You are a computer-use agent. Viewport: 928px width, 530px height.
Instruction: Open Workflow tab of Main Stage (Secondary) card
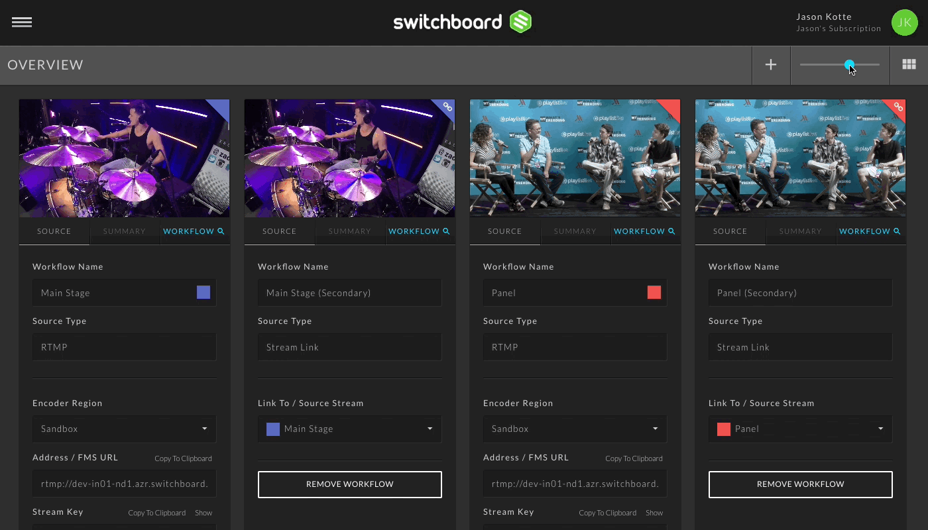click(420, 231)
